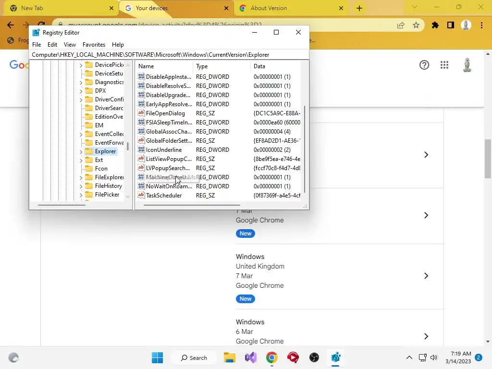Viewport: 492px width, 369px height.
Task: Expand the EventCollector registry key
Action: point(81,135)
